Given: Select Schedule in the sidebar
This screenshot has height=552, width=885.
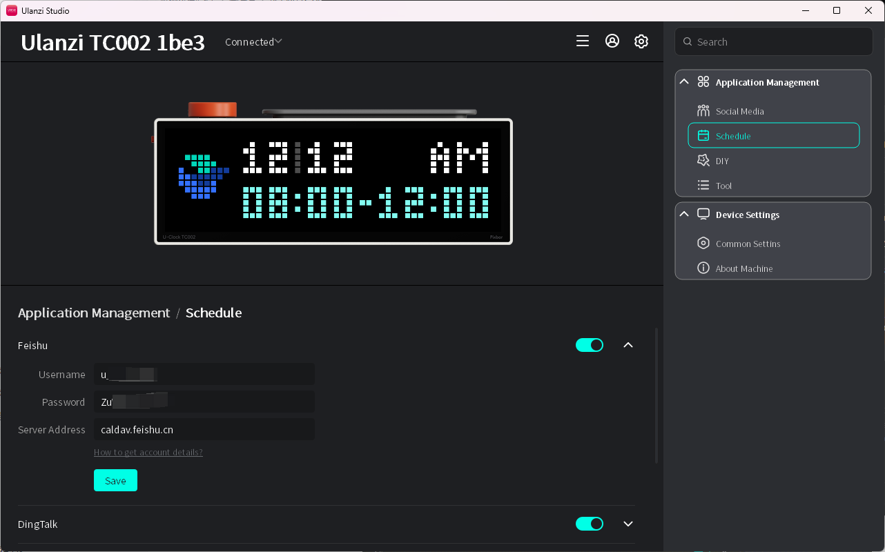Looking at the screenshot, I should [x=774, y=135].
